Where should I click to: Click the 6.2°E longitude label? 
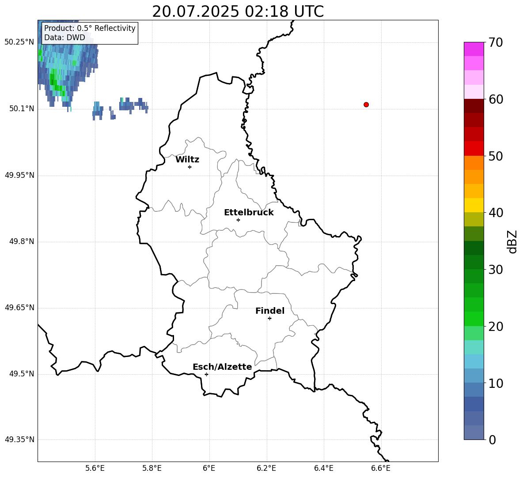click(x=266, y=469)
